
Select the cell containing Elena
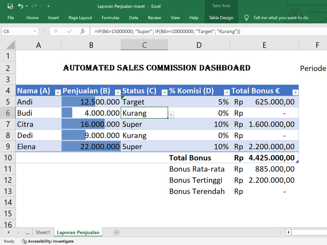(38, 146)
